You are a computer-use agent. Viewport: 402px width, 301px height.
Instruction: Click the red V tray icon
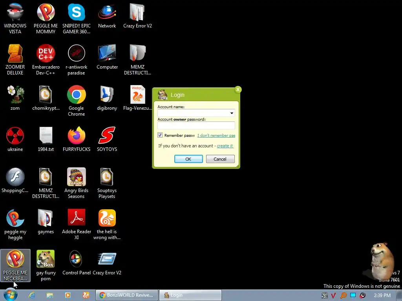tap(333, 296)
